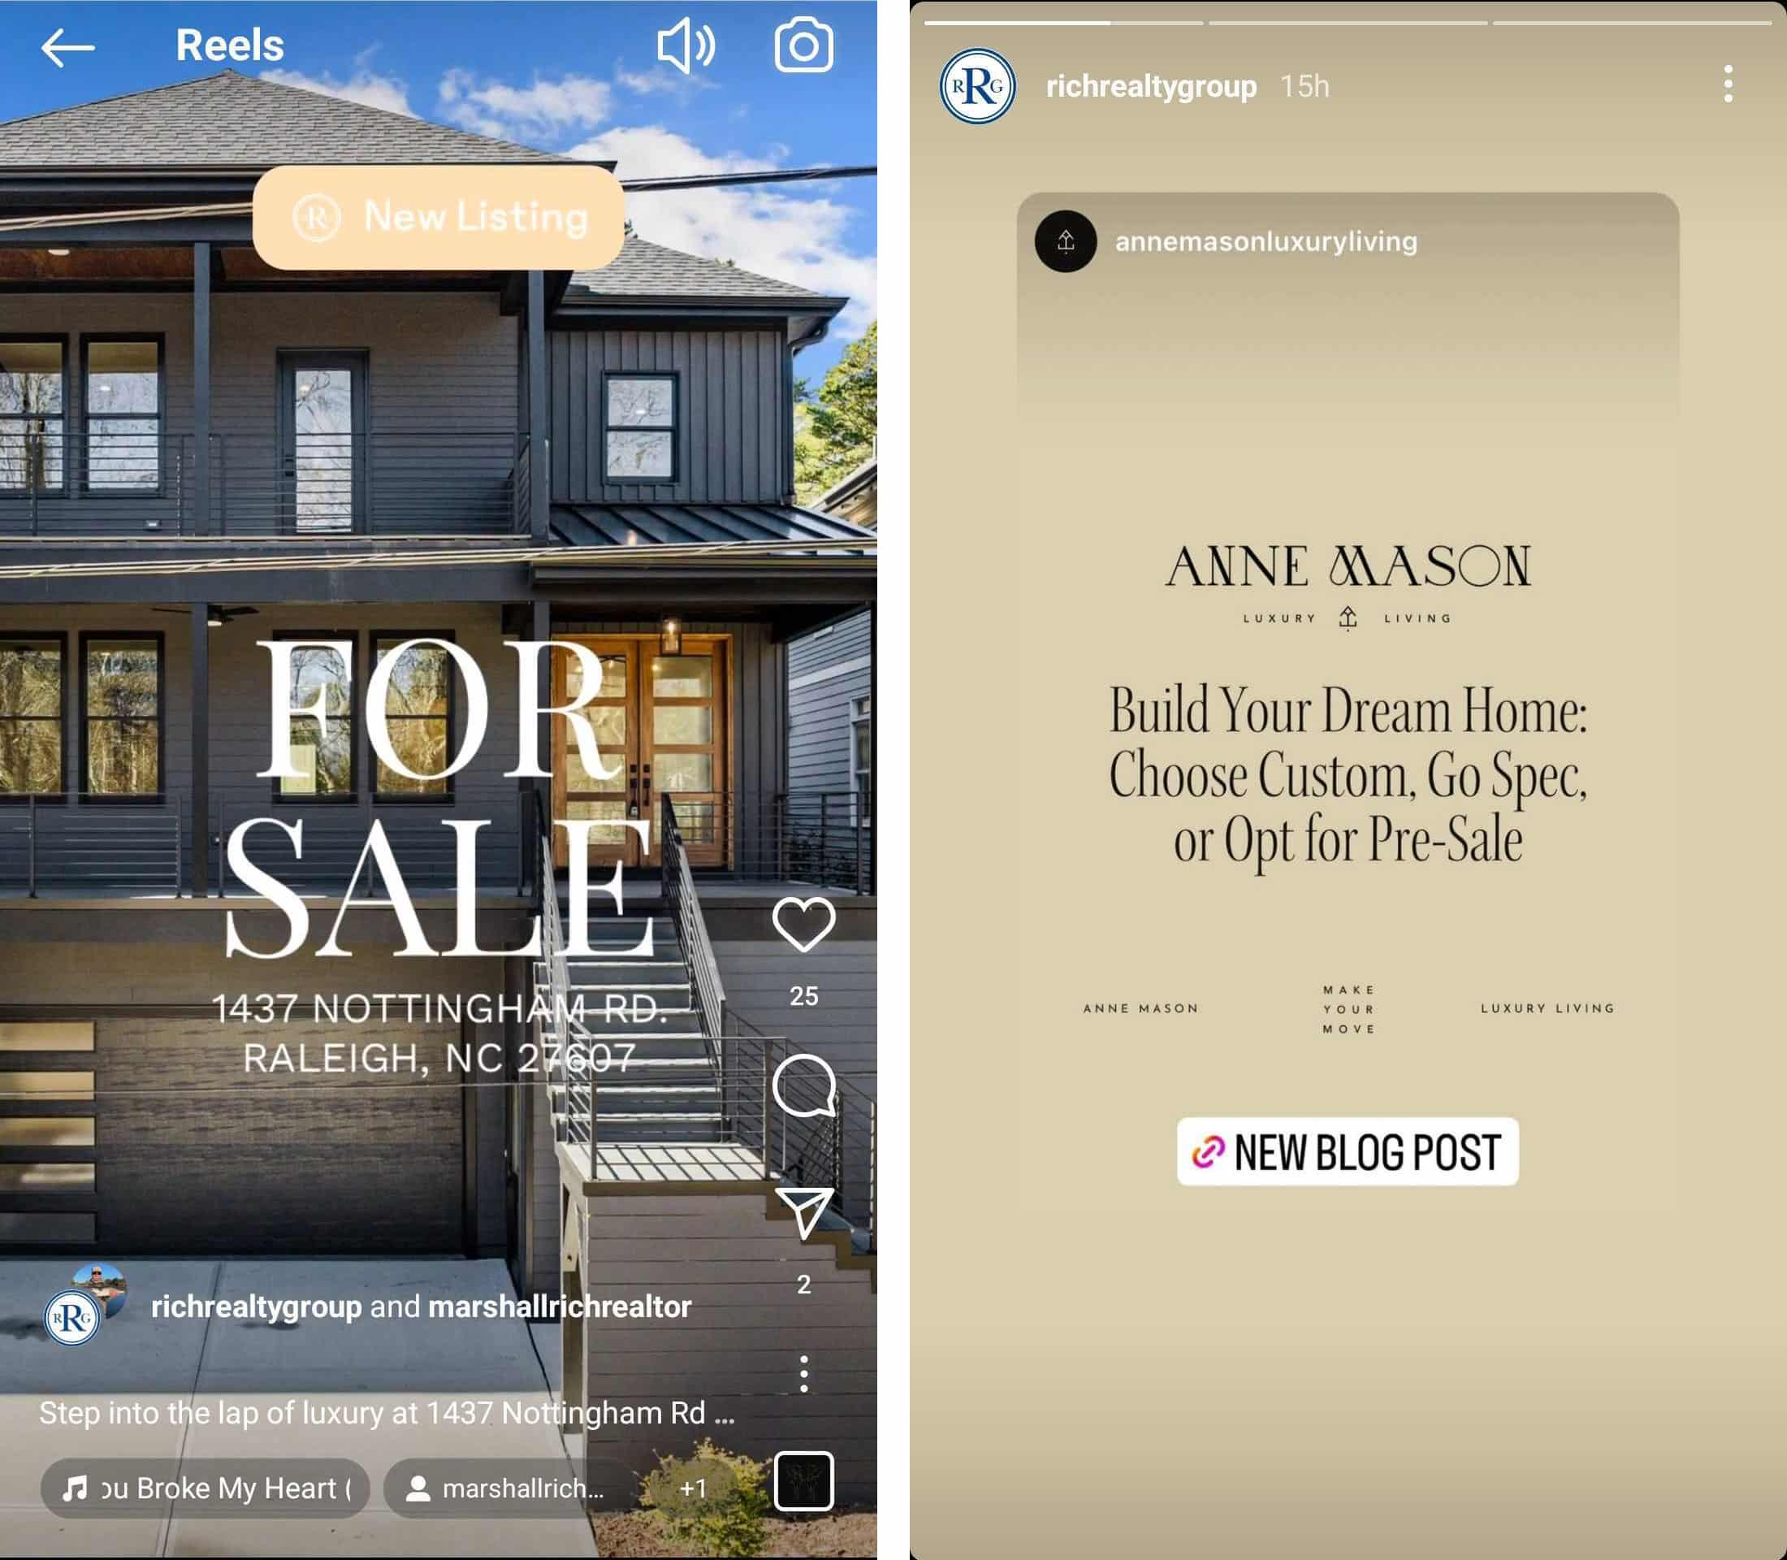Tap the back arrow icon in Reels
This screenshot has width=1787, height=1560.
[65, 44]
